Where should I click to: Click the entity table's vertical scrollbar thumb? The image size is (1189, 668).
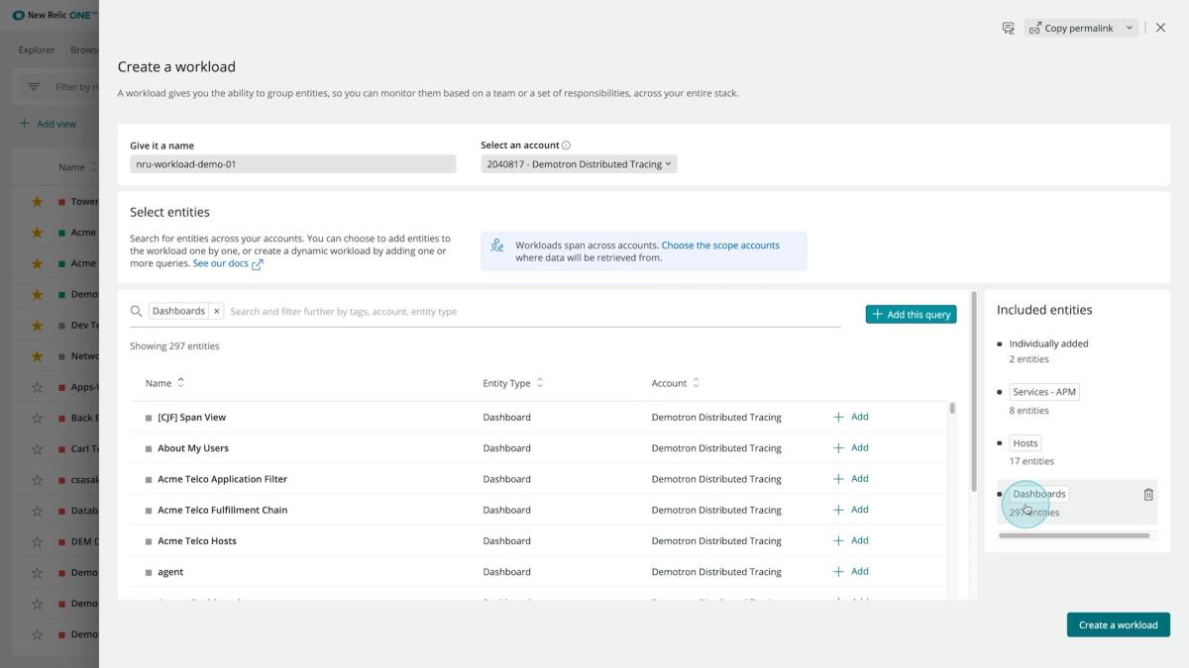[x=952, y=408]
